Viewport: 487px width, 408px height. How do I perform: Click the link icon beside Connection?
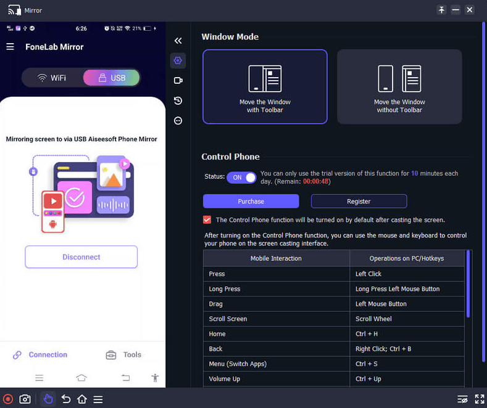tap(17, 354)
